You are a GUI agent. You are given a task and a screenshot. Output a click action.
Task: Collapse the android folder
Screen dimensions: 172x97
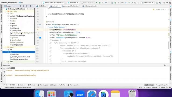[6, 16]
